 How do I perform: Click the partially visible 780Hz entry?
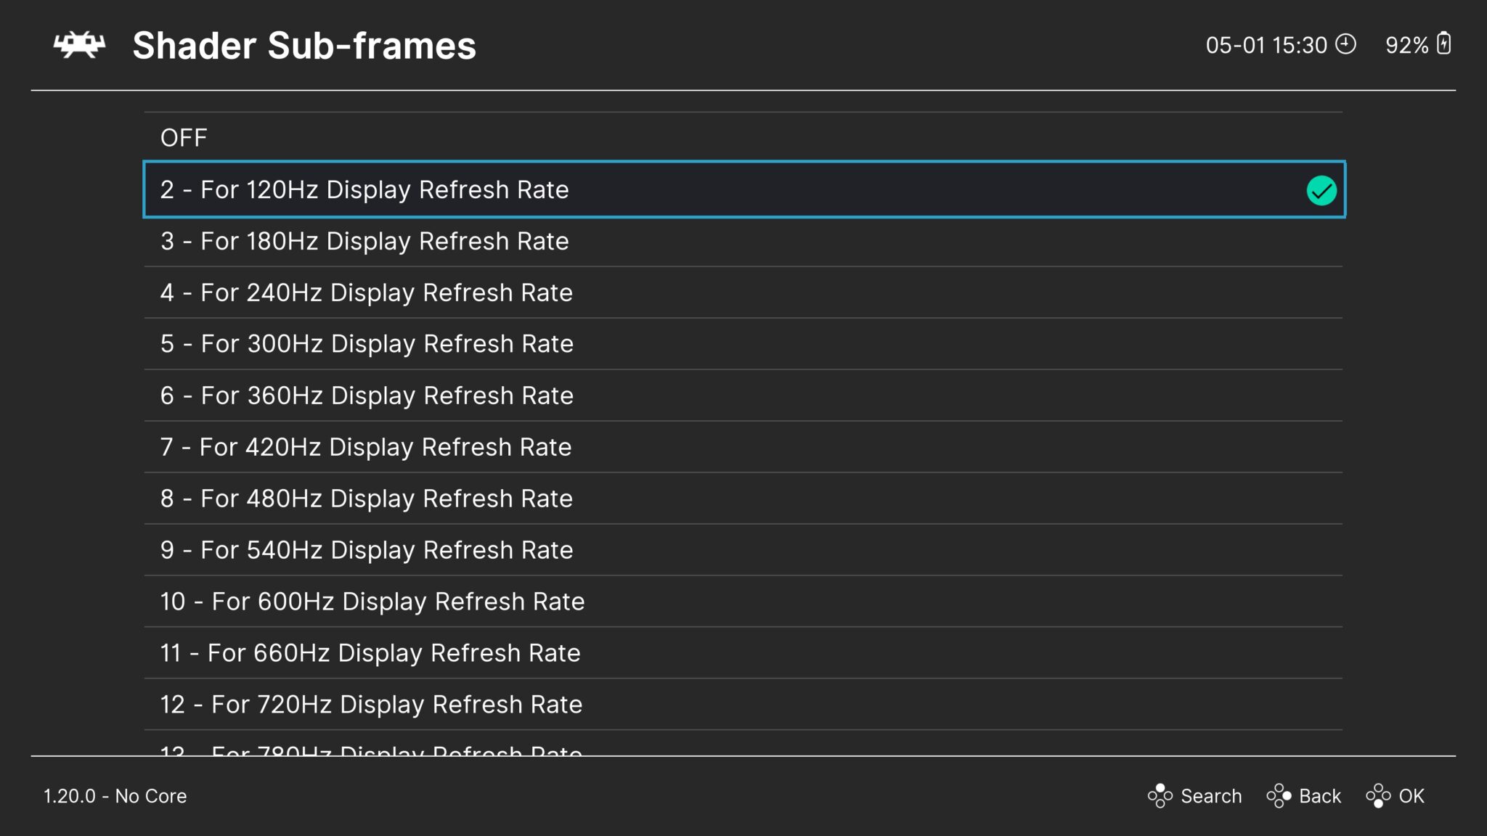pyautogui.click(x=371, y=753)
